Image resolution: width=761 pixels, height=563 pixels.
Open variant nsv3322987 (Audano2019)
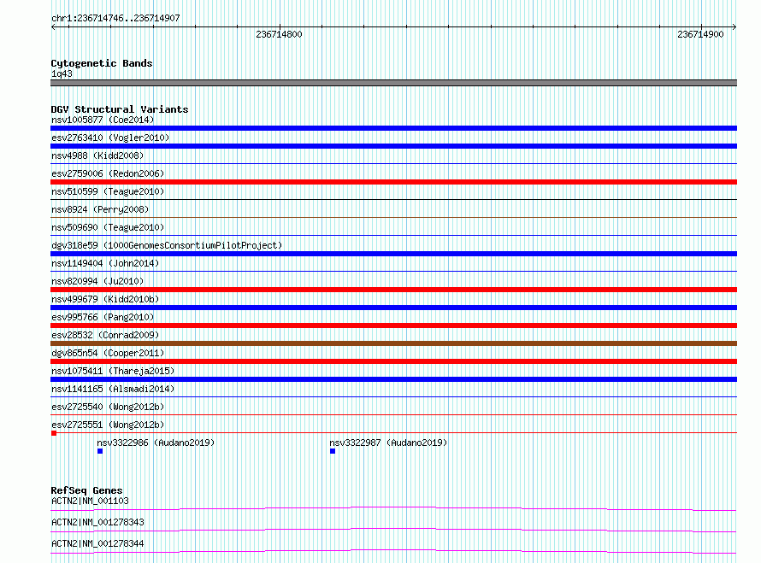388,443
